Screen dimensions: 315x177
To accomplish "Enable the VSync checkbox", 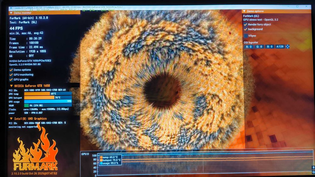I will (x=245, y=36).
